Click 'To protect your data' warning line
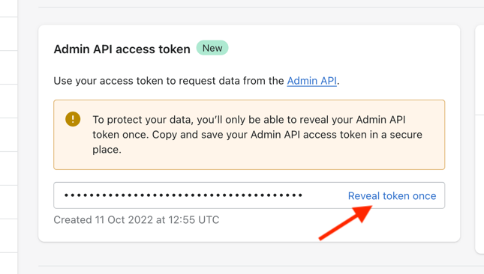Image resolution: width=484 pixels, height=274 pixels. click(249, 120)
